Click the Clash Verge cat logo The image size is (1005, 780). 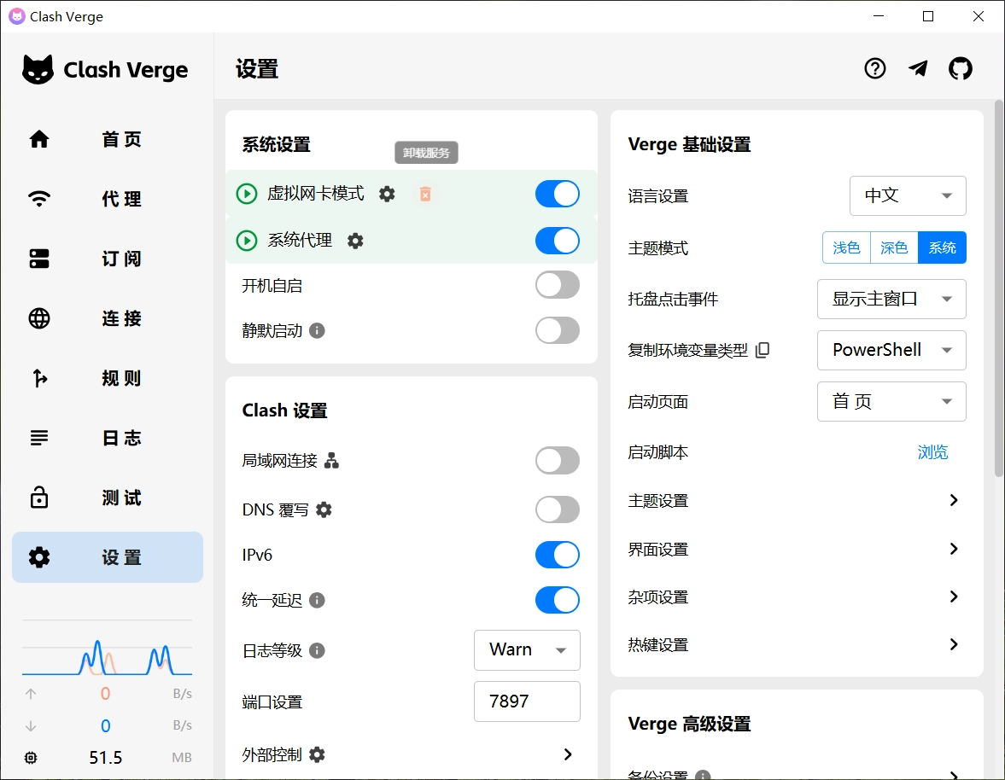tap(38, 69)
